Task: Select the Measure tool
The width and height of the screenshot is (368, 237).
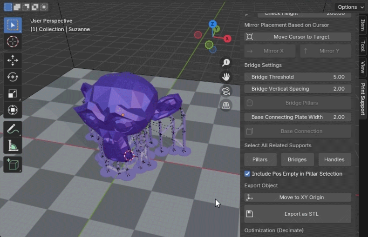Action: point(13,145)
